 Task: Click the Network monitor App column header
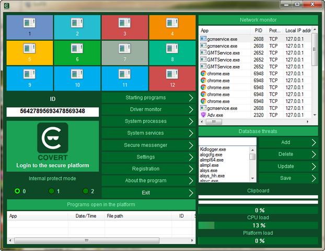point(225,31)
